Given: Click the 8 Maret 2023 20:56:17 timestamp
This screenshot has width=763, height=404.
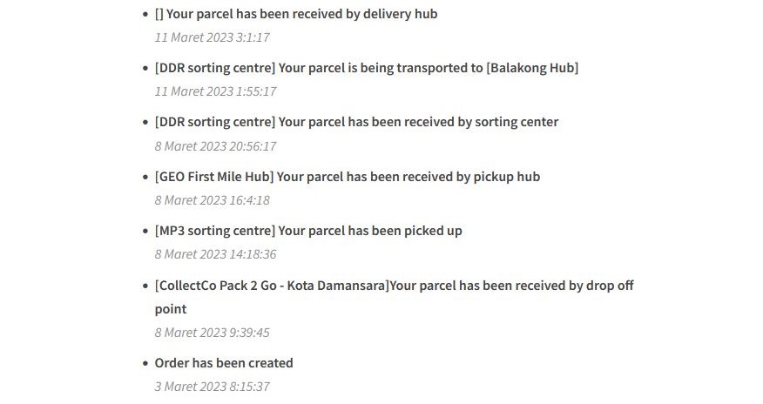Looking at the screenshot, I should click(x=215, y=146).
